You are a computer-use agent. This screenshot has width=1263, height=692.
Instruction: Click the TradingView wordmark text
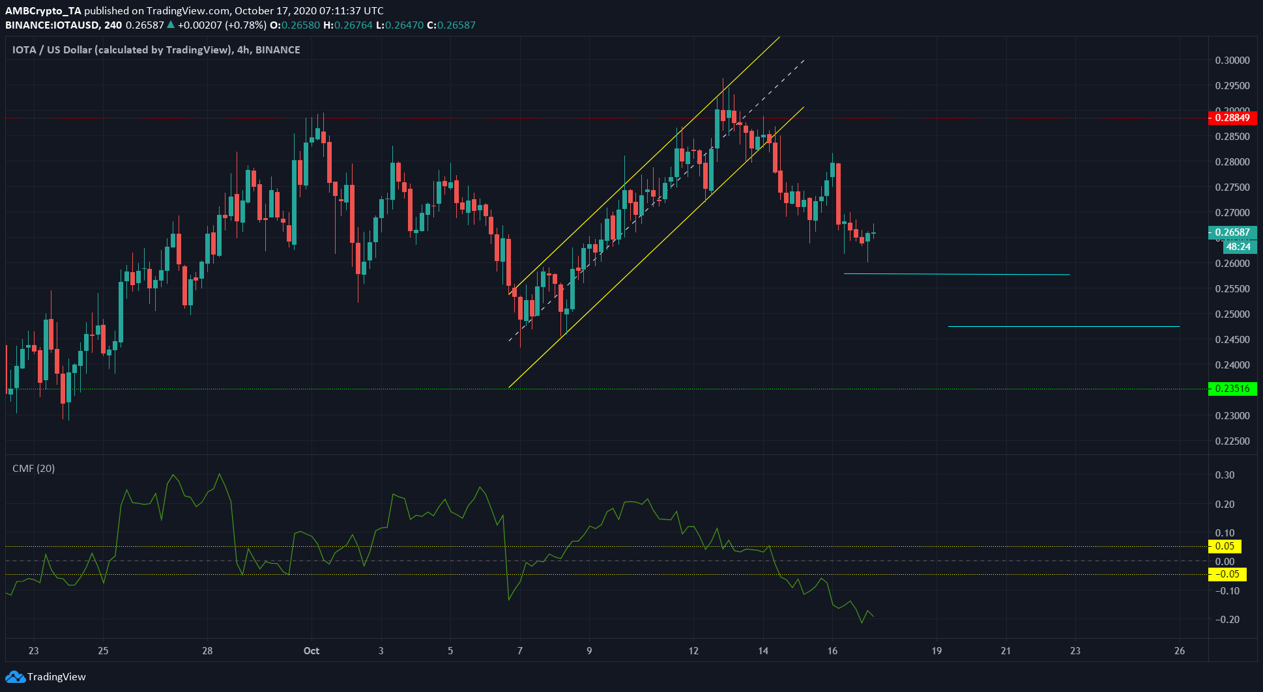57,677
